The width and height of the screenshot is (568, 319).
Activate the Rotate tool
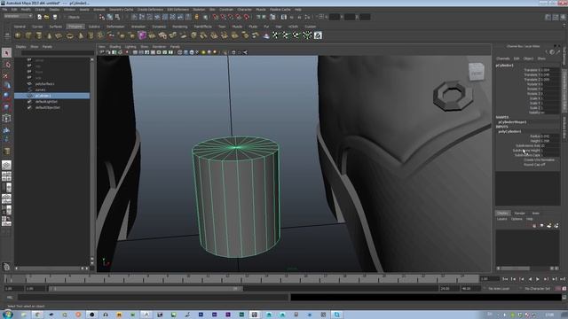pos(6,97)
